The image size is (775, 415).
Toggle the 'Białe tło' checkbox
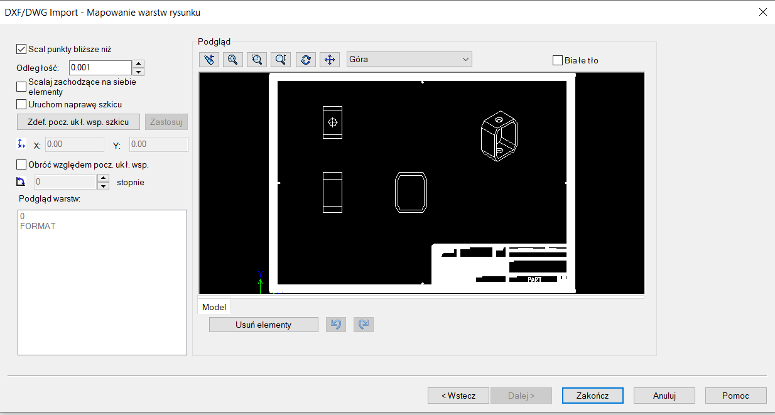pos(558,60)
